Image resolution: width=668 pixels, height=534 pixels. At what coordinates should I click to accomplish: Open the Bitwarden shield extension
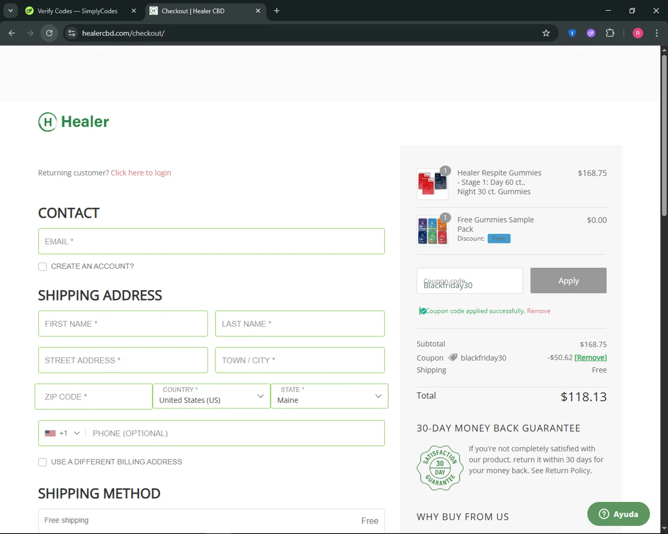click(572, 33)
